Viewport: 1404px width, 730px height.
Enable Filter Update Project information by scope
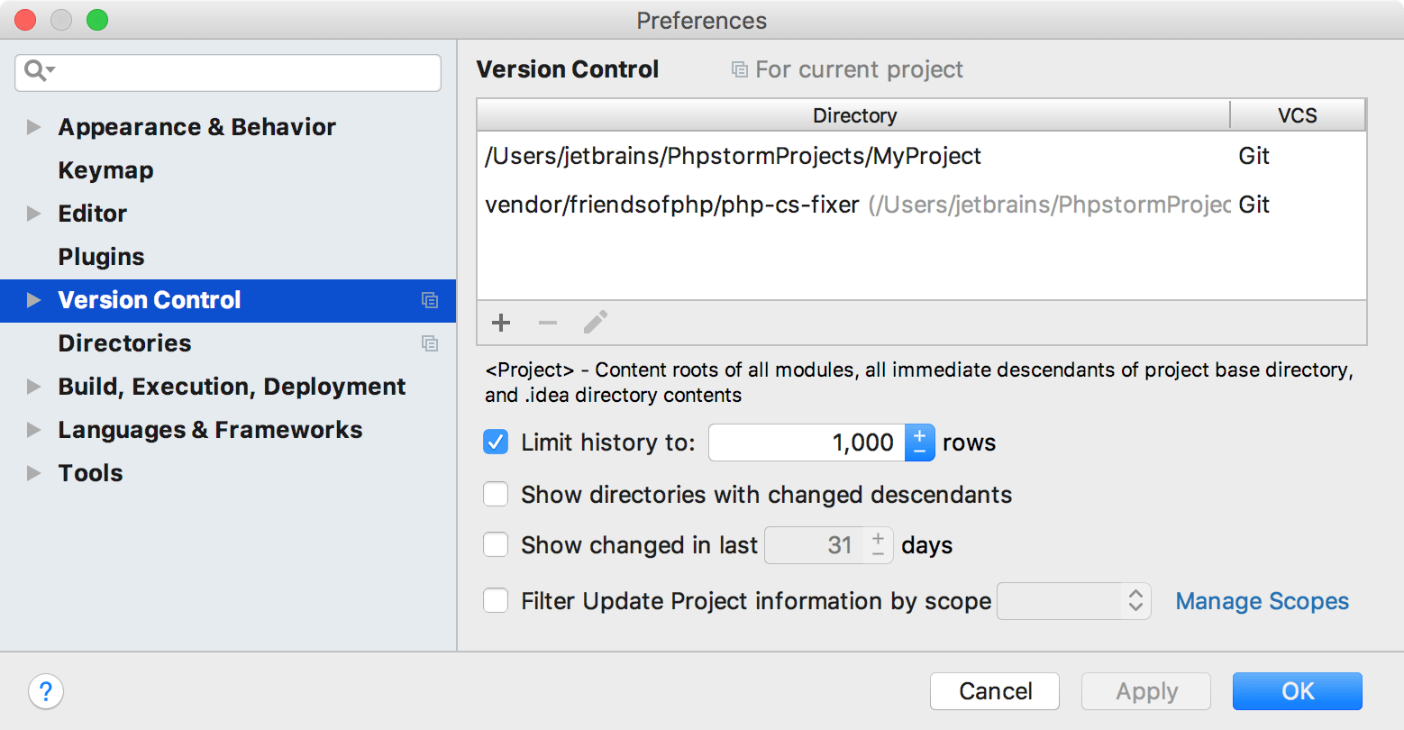[495, 600]
